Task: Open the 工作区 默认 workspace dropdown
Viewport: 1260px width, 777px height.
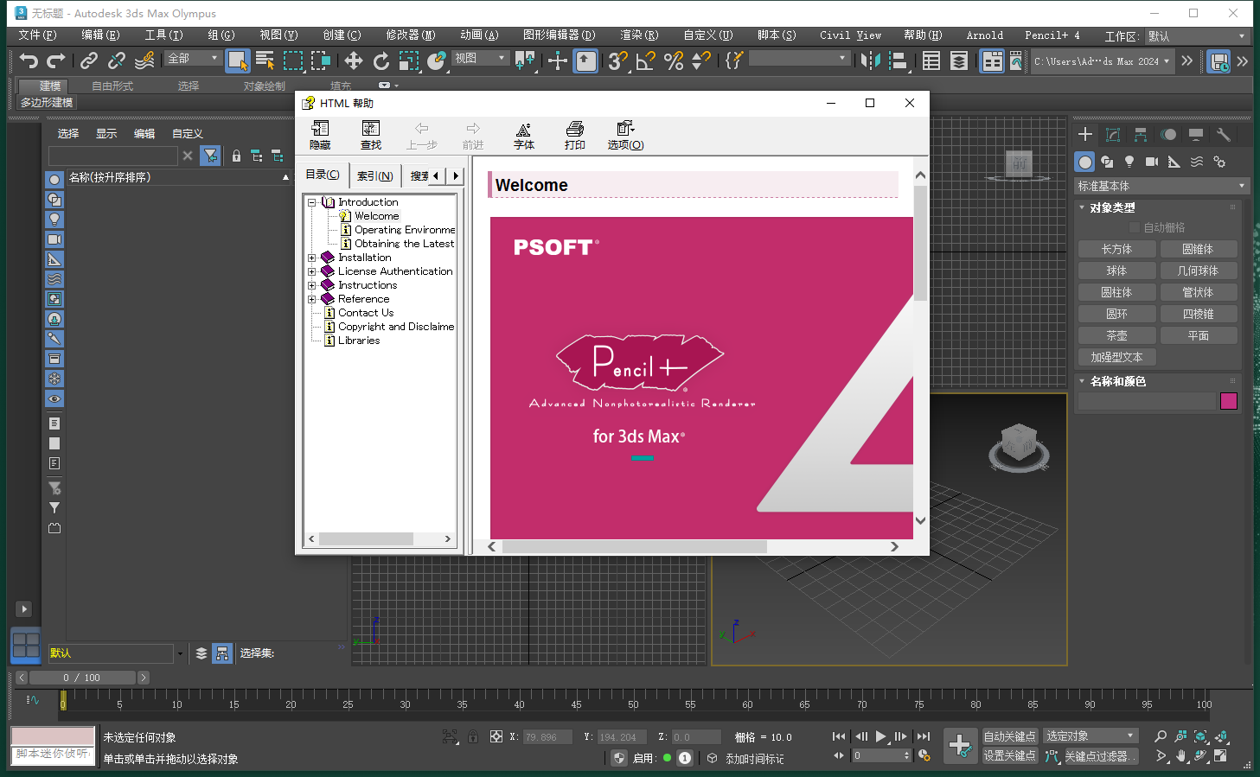Action: click(x=1197, y=36)
